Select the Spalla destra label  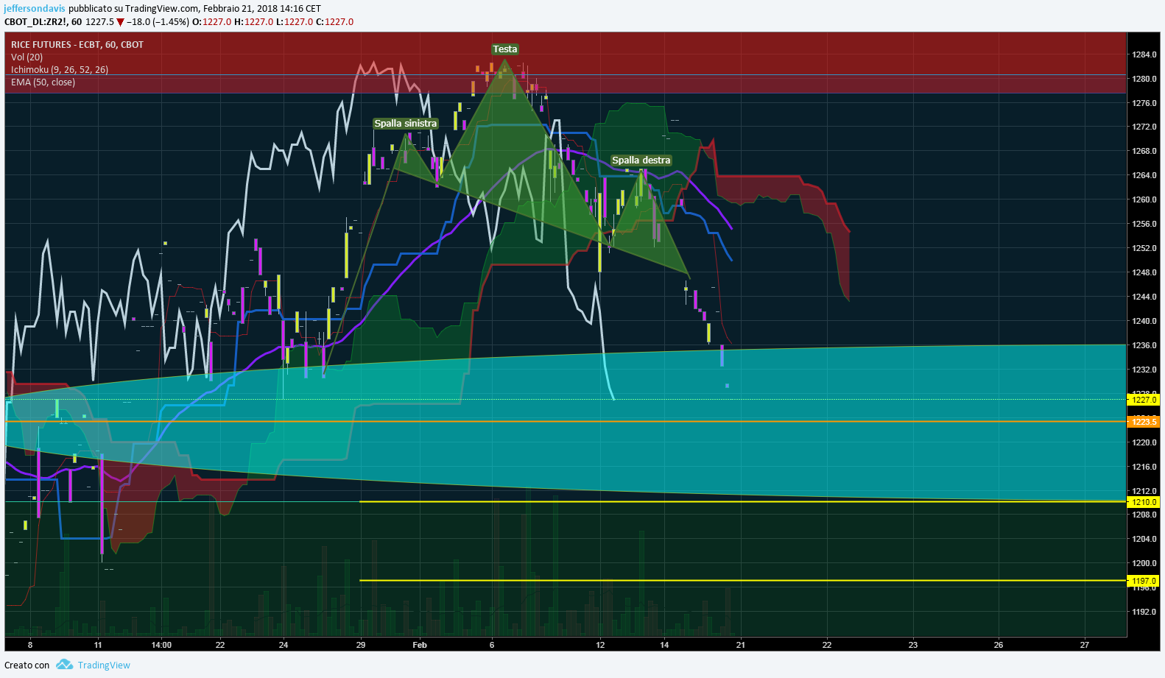(x=641, y=160)
